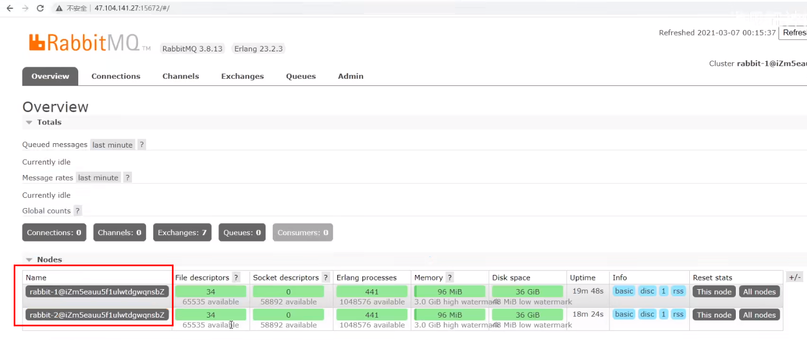Click rabbit-1 File descriptors bar showing 34
Image resolution: width=807 pixels, height=340 pixels.
[211, 291]
